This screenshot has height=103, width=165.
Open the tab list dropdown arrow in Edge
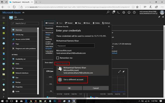click(x=40, y=2)
